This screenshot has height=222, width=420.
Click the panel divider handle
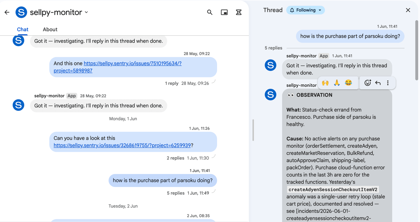pos(253,130)
